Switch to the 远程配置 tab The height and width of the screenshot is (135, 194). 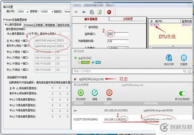pos(128,19)
